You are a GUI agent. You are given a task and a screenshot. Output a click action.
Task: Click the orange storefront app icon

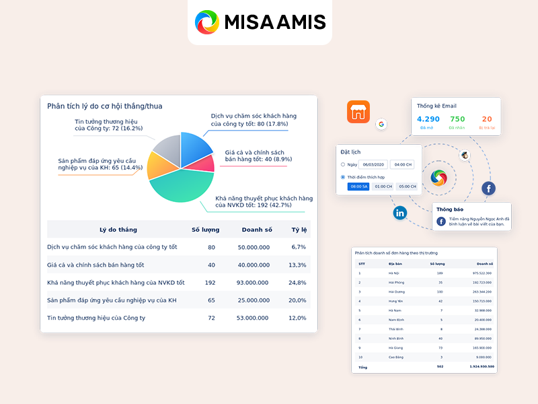(358, 112)
